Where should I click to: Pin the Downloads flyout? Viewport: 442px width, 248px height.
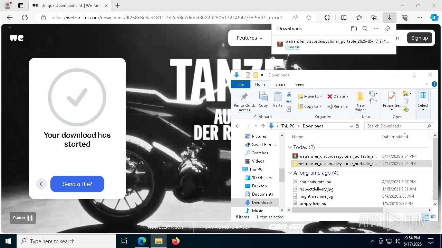(387, 29)
